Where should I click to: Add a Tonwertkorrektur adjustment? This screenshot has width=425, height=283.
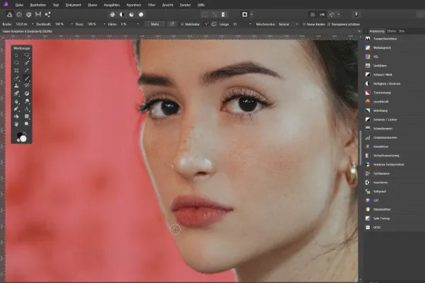pos(386,38)
